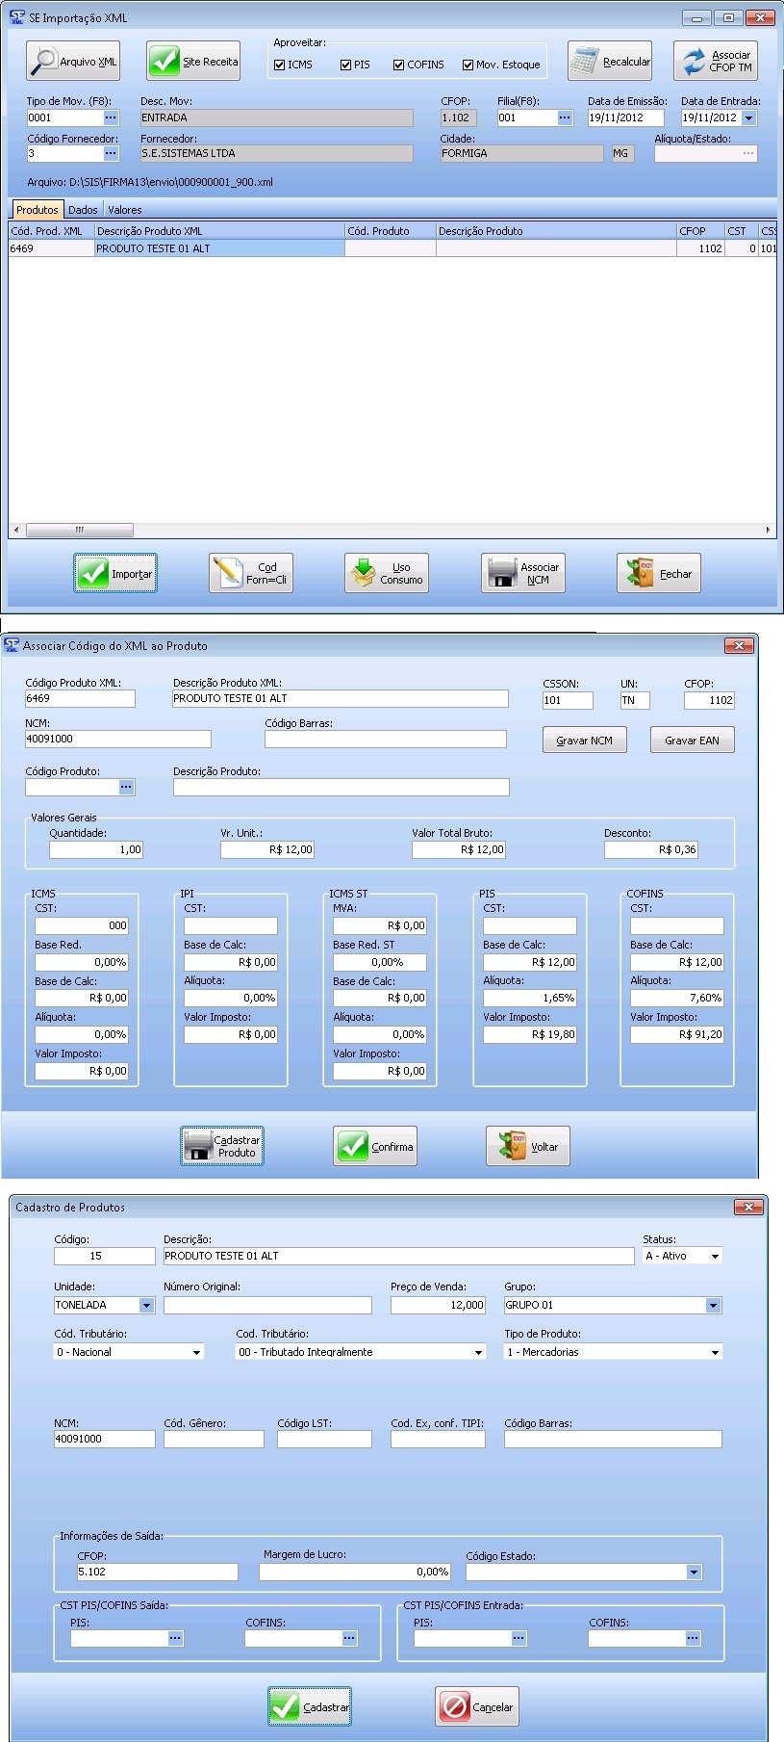Click the red Cancelar icon
Viewport: 784px width, 1742px height.
click(454, 1707)
